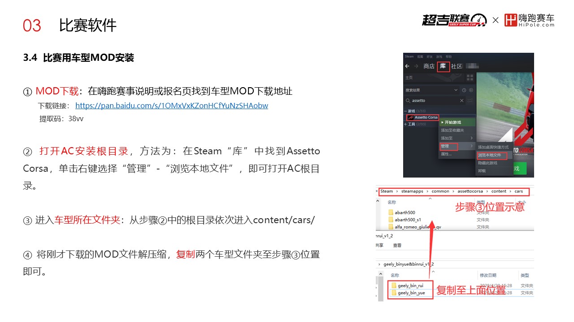This screenshot has height=322, width=574.
Task: Click 查看 view ribbon tab
Action: tap(397, 245)
